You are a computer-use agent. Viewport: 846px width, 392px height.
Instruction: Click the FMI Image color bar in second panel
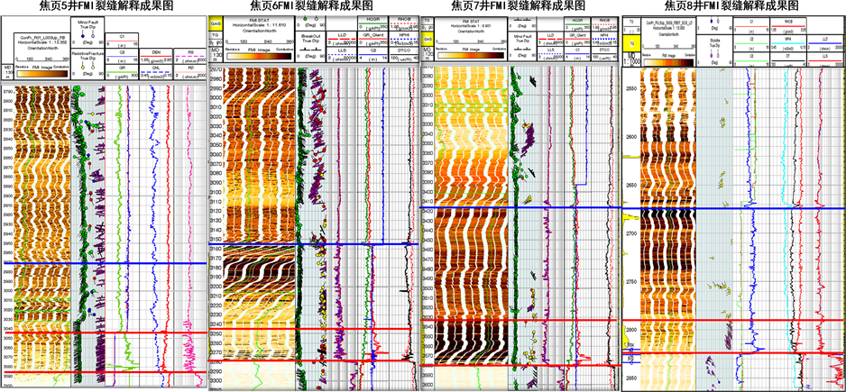(261, 57)
